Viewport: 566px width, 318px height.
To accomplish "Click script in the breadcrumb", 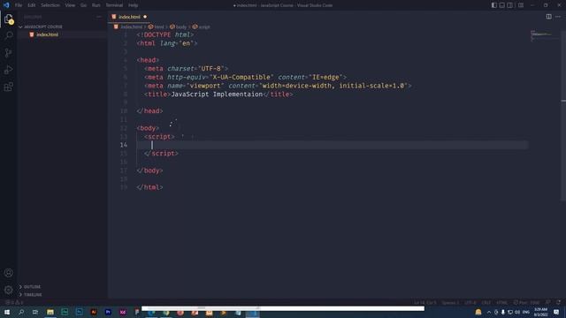I will [204, 26].
